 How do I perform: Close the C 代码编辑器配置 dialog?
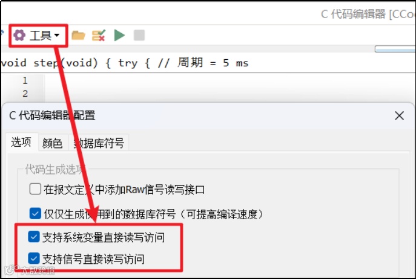coord(399,116)
